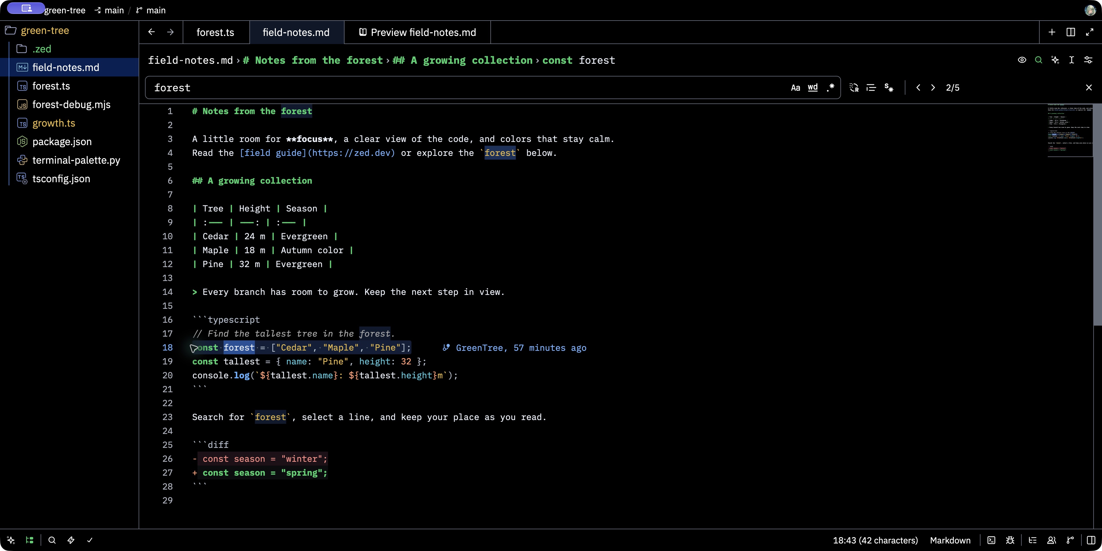Screen dimensions: 1102x551
Task: Open the main branch picker in title bar
Action: click(x=151, y=10)
